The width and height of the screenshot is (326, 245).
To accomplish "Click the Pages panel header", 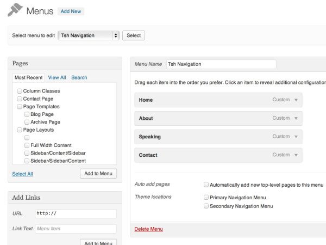I will (65, 63).
